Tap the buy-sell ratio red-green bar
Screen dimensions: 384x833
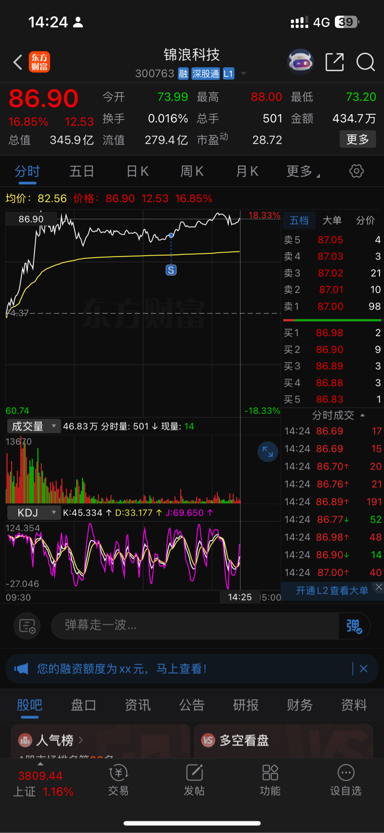[332, 320]
